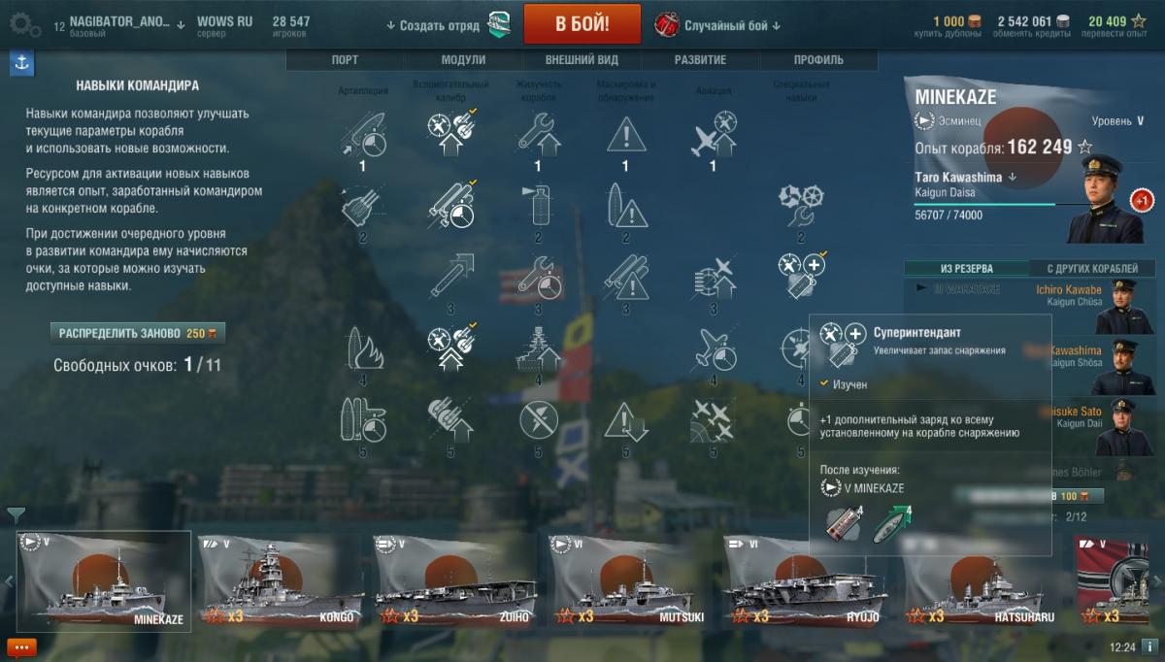This screenshot has width=1165, height=662.
Task: Select the level 4 fire damage skill icon
Action: [363, 348]
